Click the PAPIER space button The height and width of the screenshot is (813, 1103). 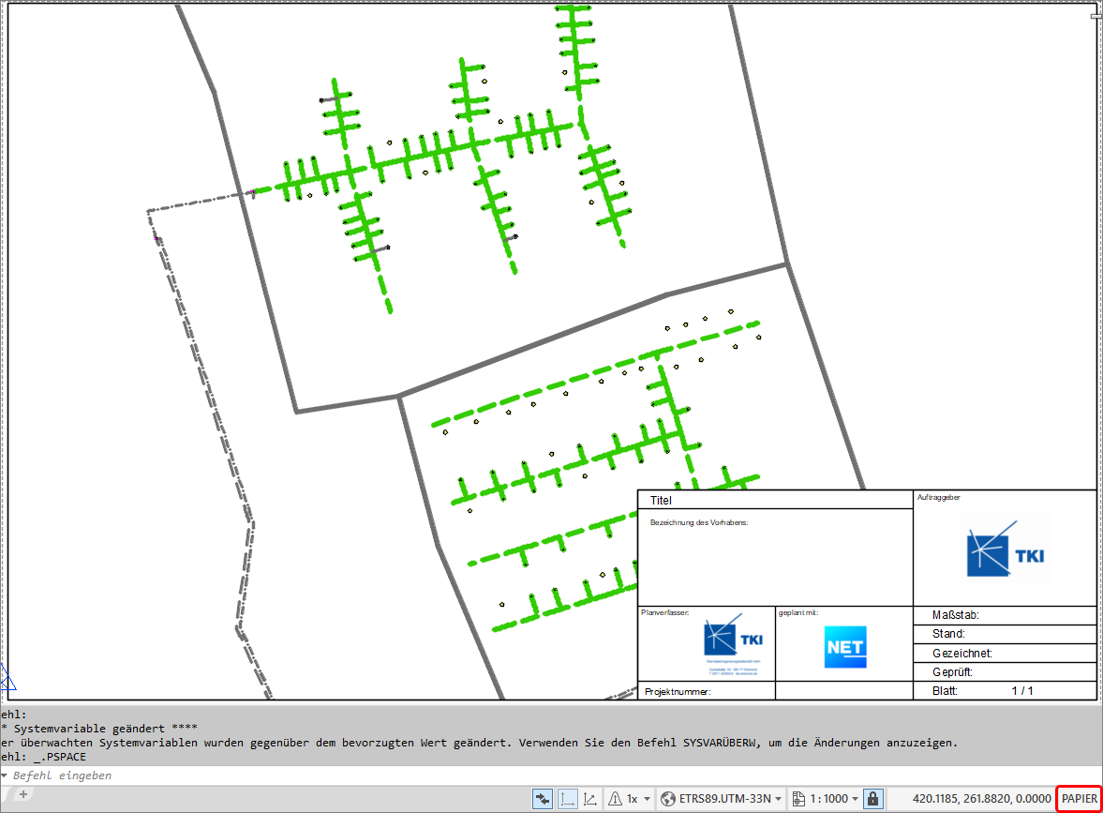[1079, 799]
